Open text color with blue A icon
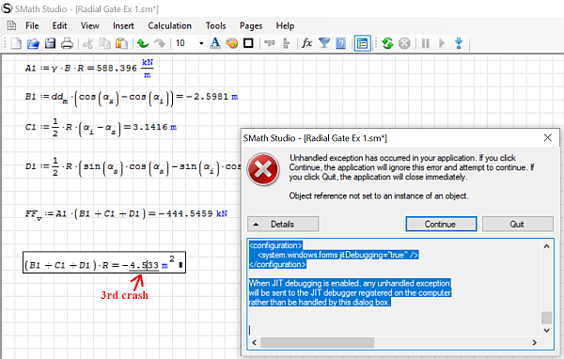 [x=215, y=43]
